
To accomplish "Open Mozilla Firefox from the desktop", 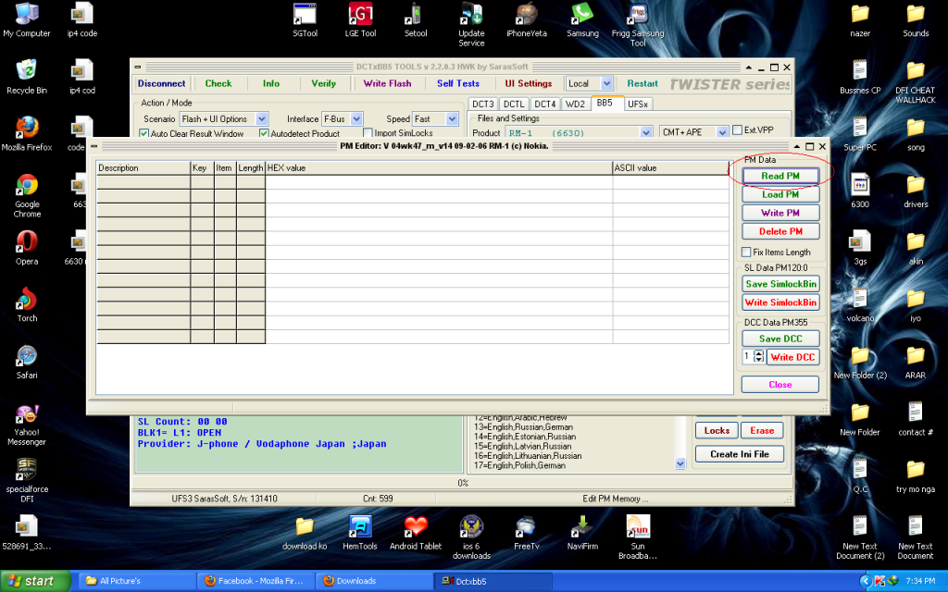I will (x=27, y=129).
